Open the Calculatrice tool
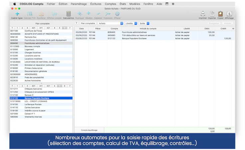The width and height of the screenshot is (245, 150). click(x=69, y=14)
